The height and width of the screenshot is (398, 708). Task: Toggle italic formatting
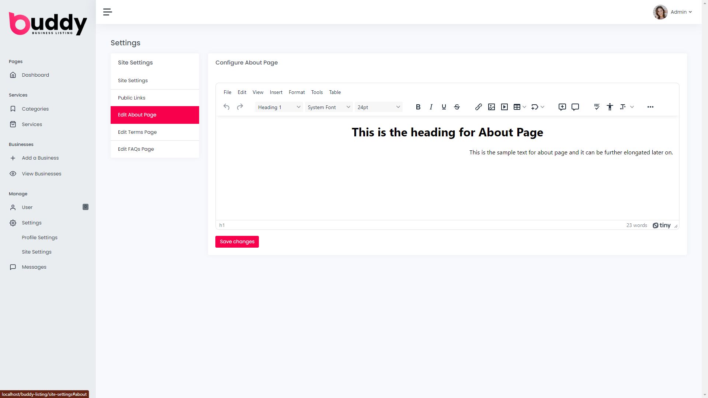(x=431, y=107)
